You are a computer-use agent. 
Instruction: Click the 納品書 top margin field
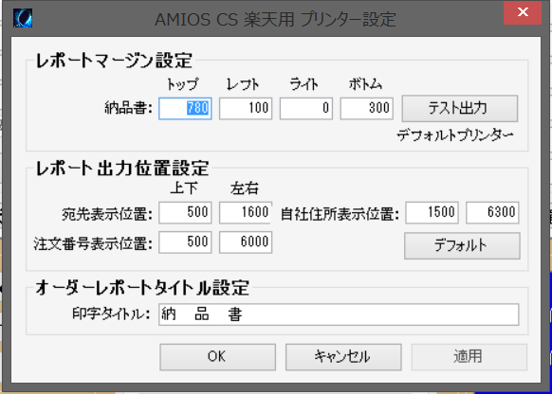pyautogui.click(x=185, y=108)
